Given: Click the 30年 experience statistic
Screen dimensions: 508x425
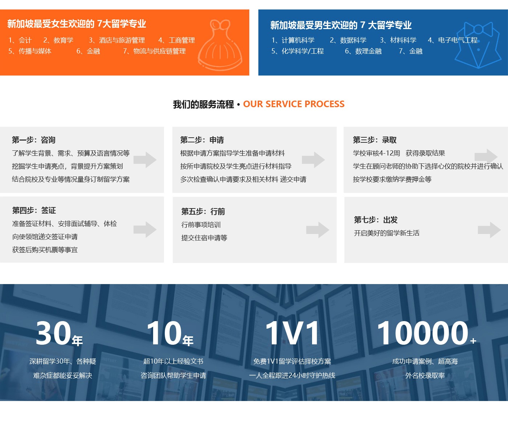Looking at the screenshot, I should point(59,333).
